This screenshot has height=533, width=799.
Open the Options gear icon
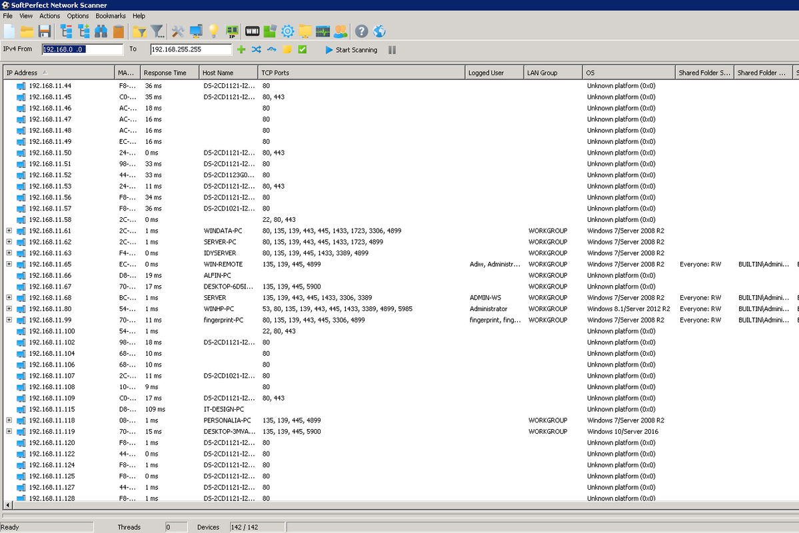[x=287, y=31]
